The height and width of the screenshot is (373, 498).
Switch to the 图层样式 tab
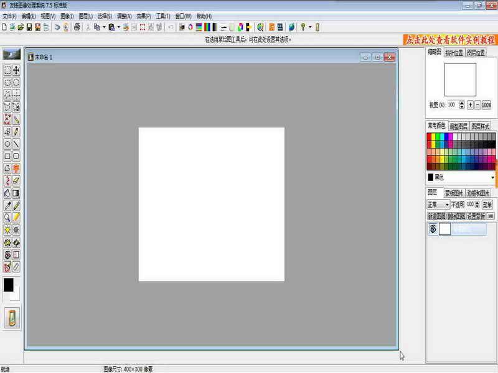click(480, 127)
